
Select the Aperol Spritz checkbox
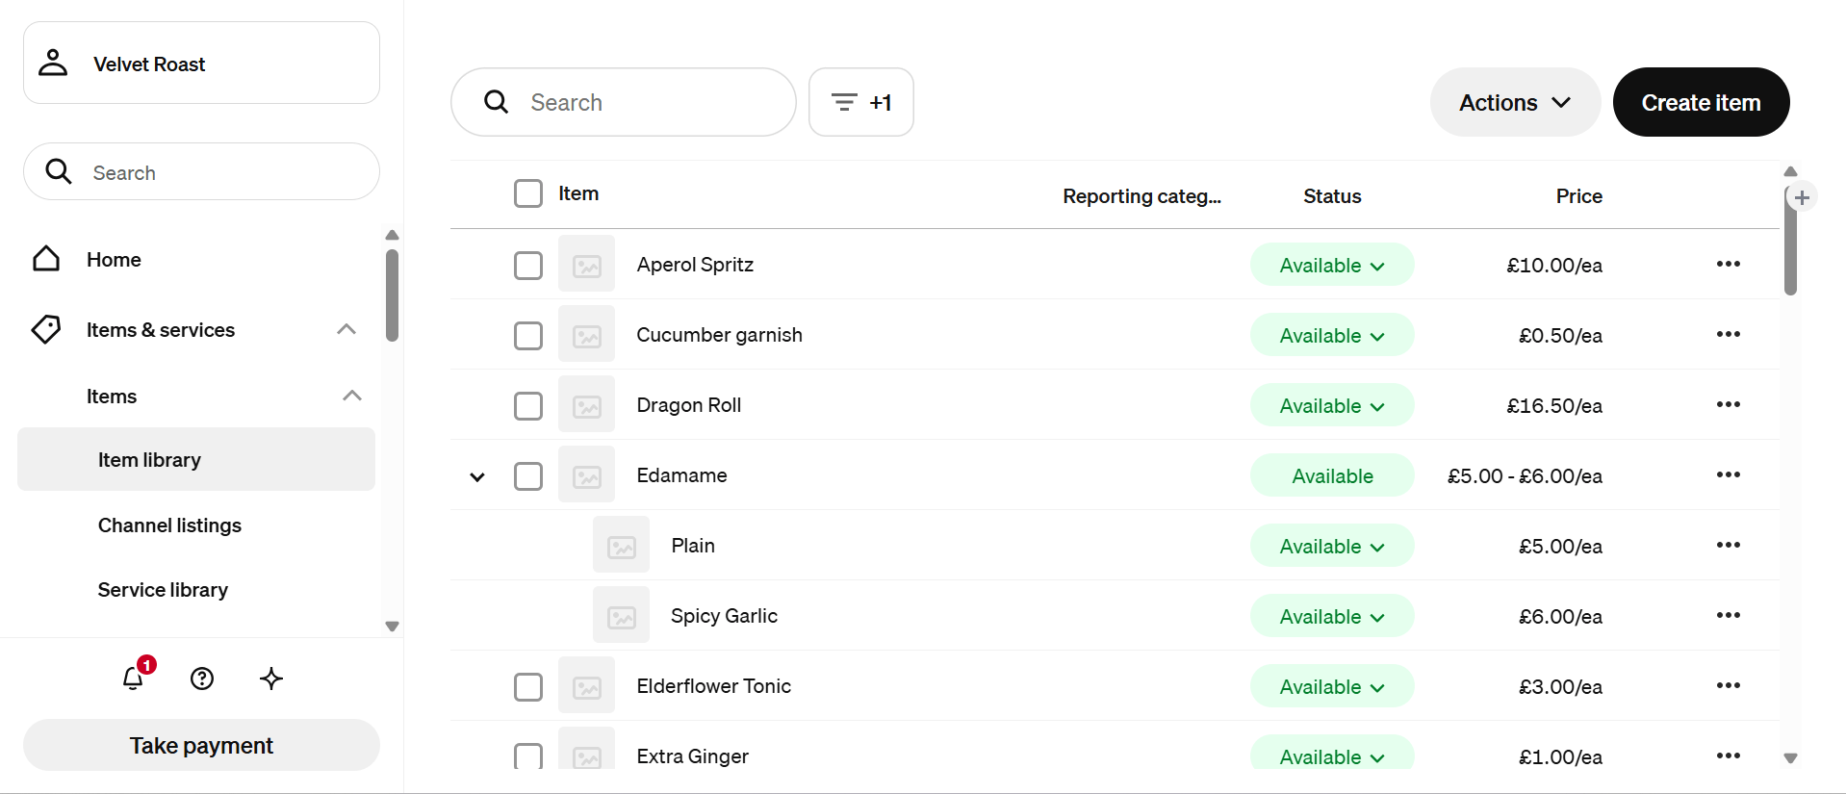pyautogui.click(x=528, y=265)
